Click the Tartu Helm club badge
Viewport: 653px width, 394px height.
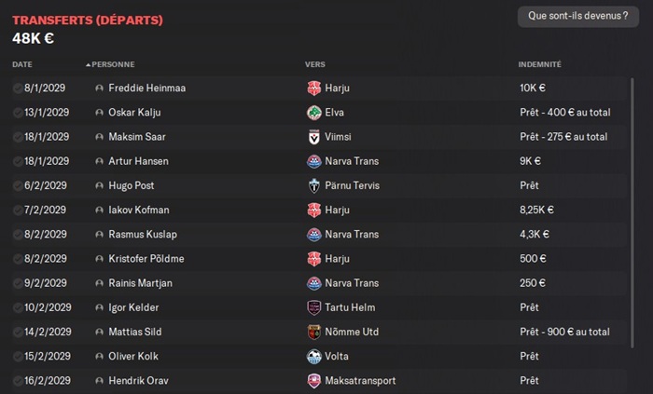click(313, 307)
